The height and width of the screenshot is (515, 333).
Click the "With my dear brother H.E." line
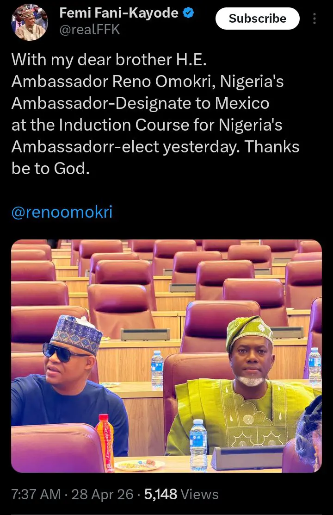coord(105,59)
